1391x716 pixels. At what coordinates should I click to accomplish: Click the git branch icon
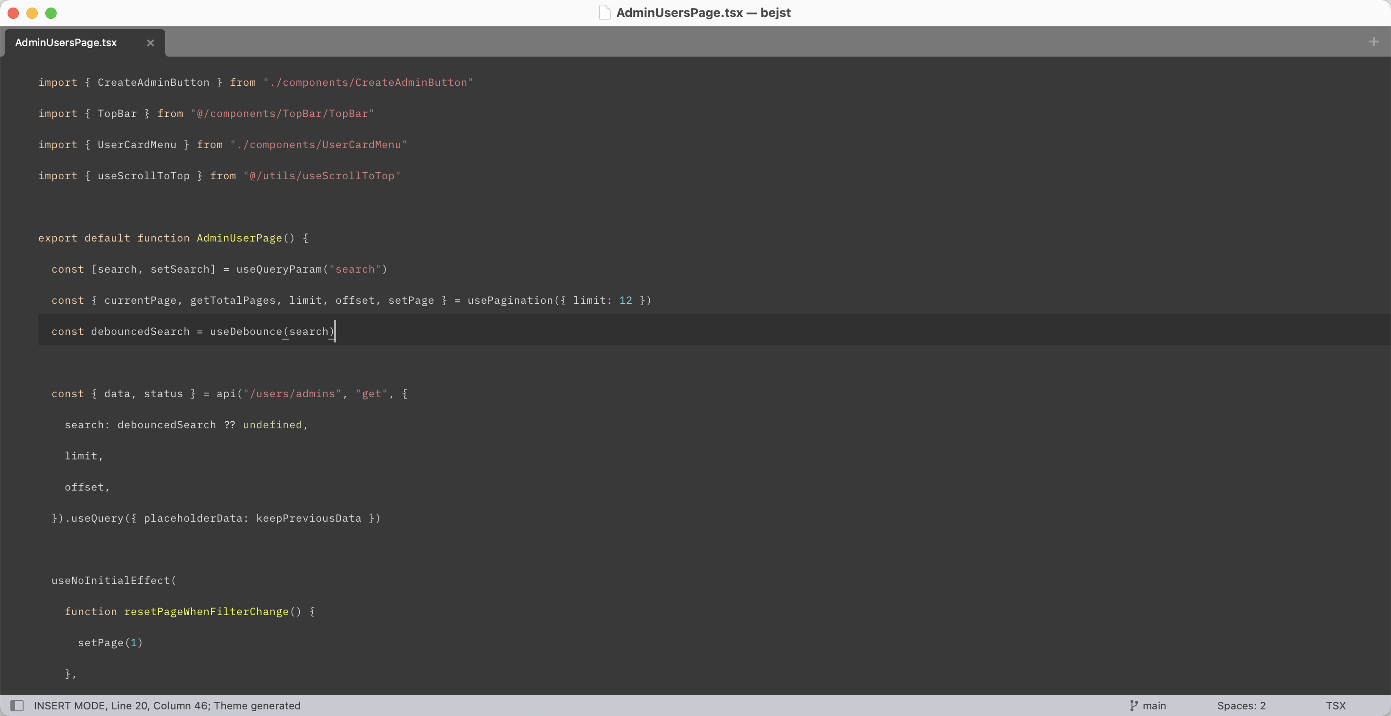[1133, 705]
